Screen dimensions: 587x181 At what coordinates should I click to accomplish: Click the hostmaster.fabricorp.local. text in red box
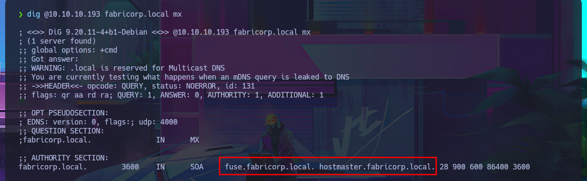[x=377, y=167]
